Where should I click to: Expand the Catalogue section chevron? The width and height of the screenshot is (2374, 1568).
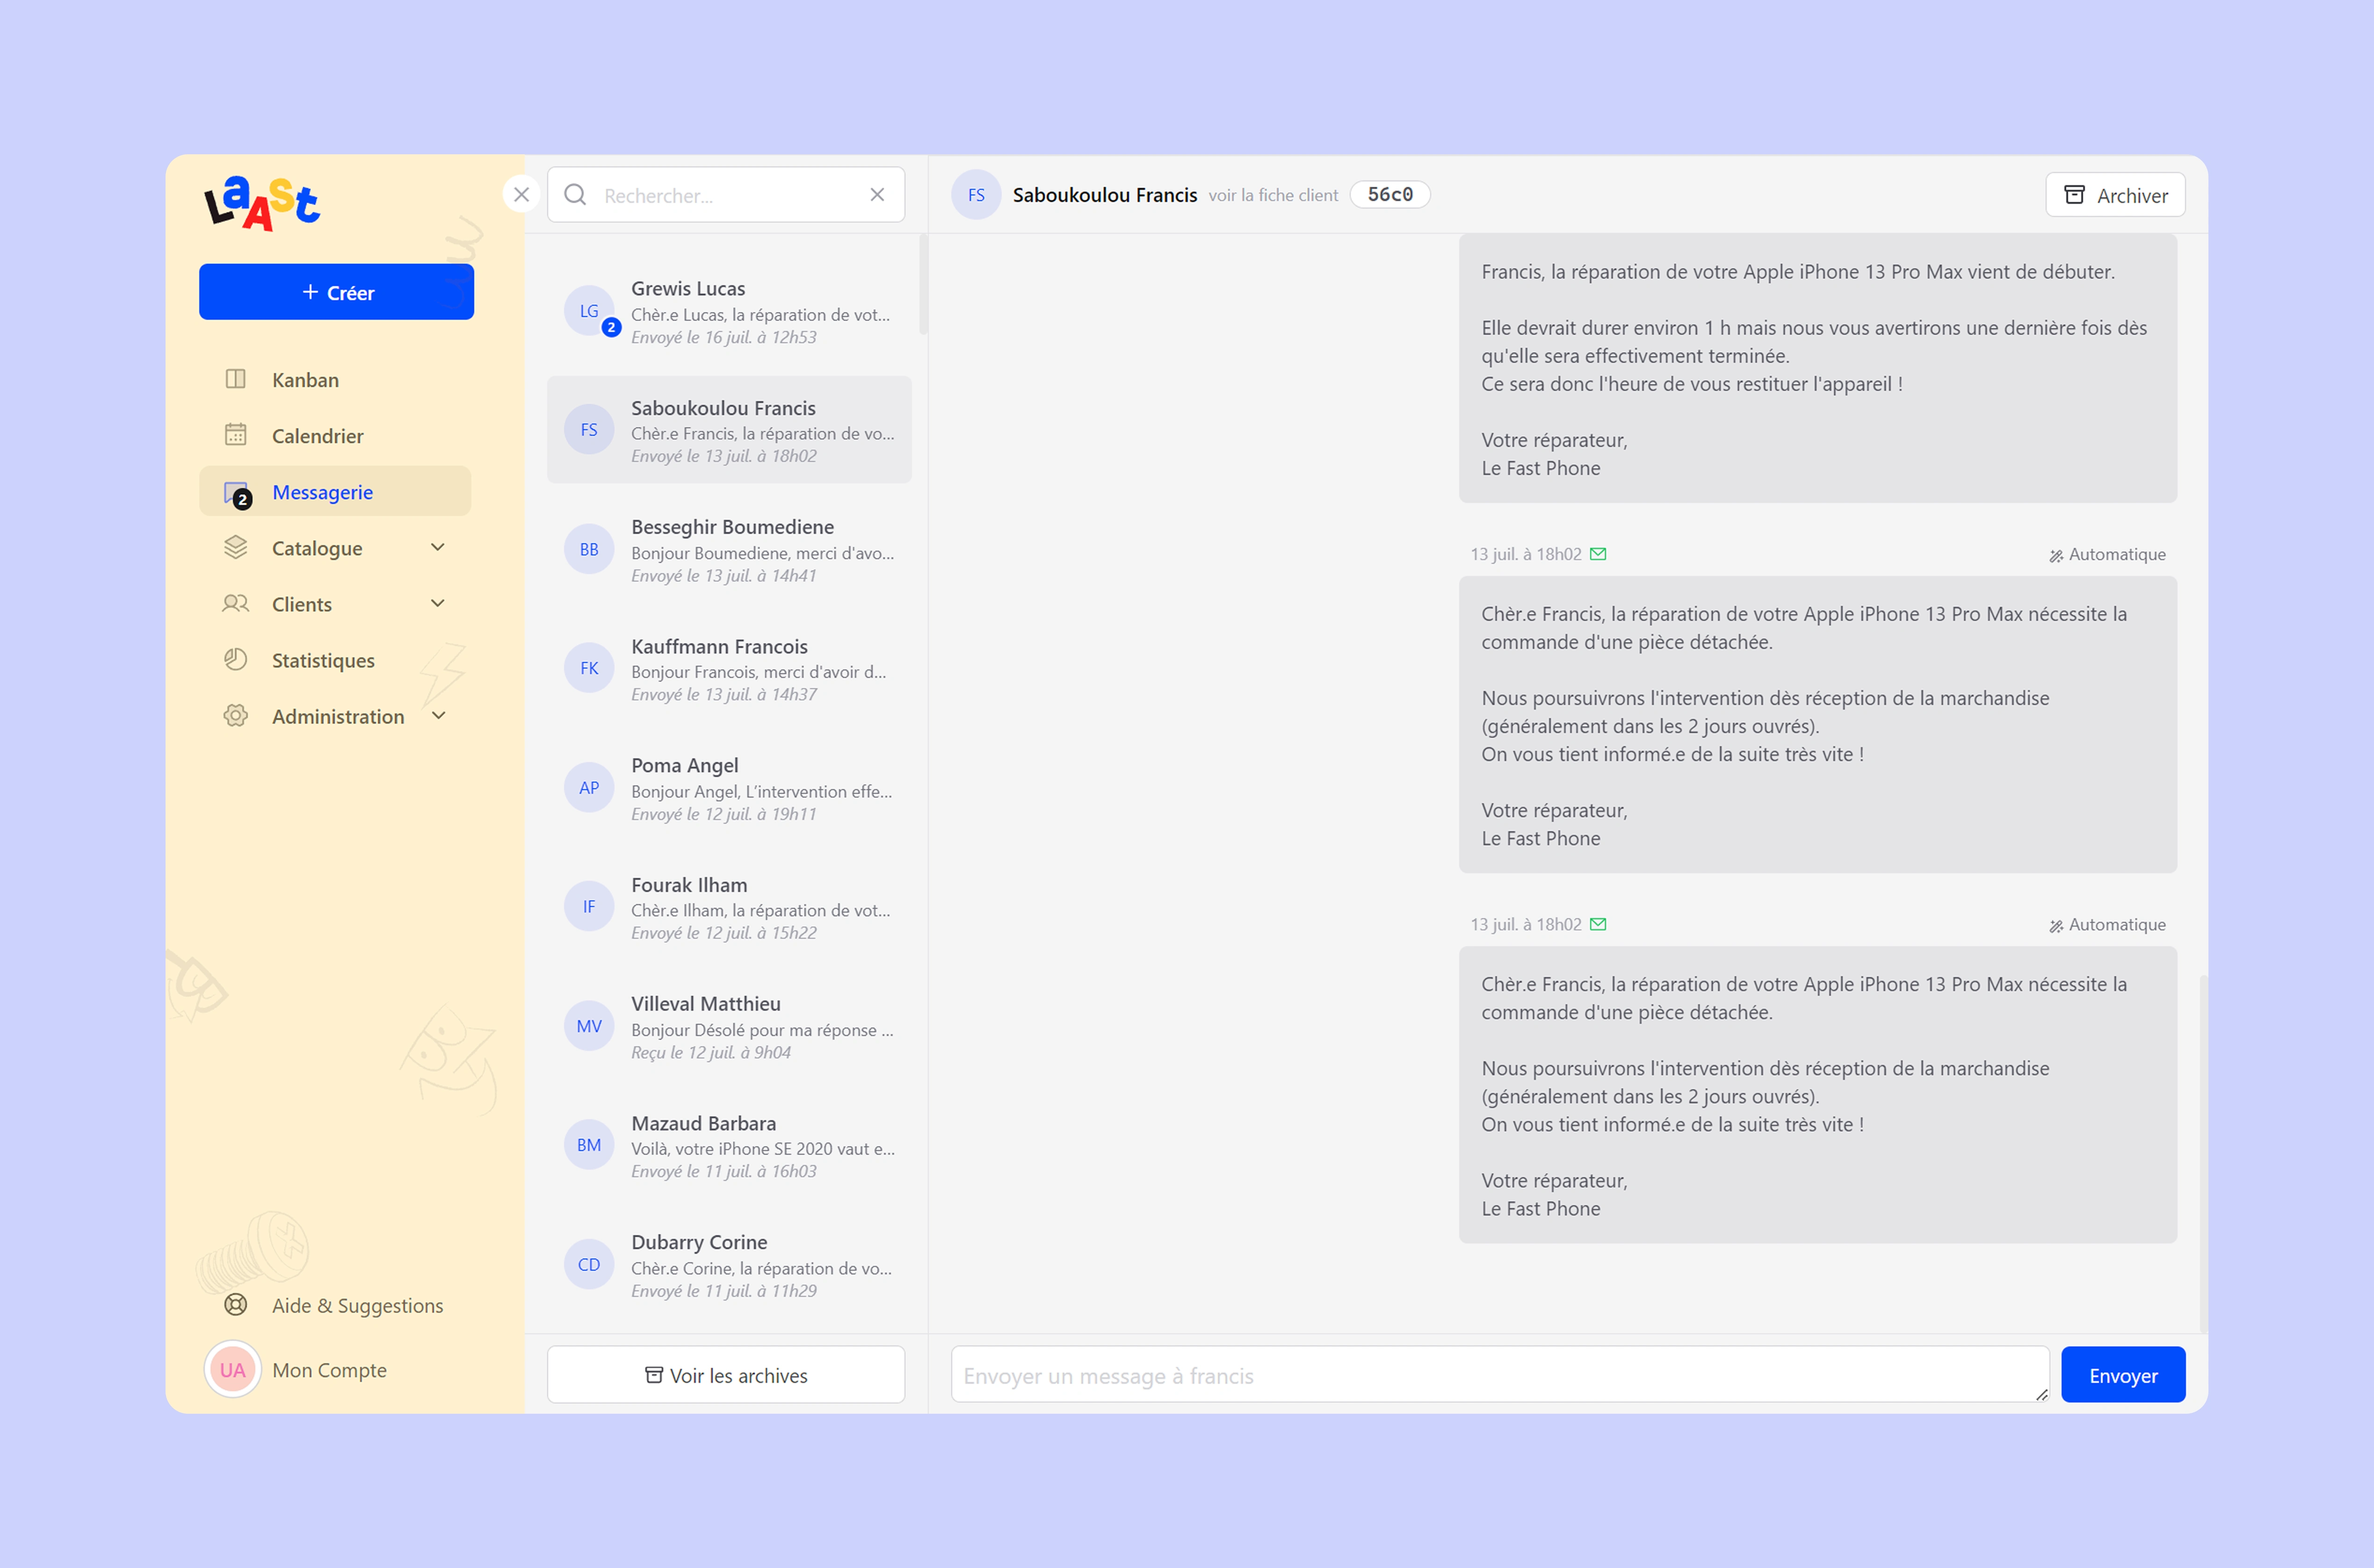pyautogui.click(x=437, y=547)
